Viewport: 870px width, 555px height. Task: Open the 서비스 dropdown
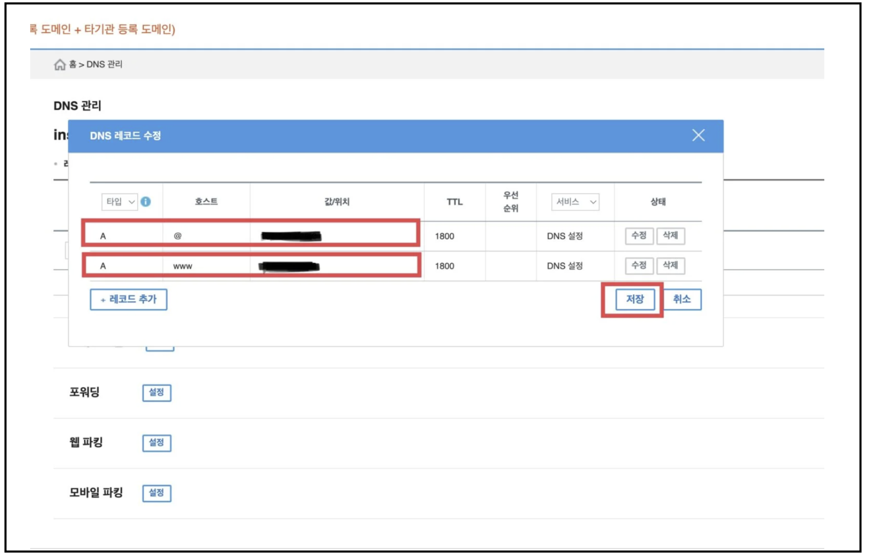(x=575, y=202)
